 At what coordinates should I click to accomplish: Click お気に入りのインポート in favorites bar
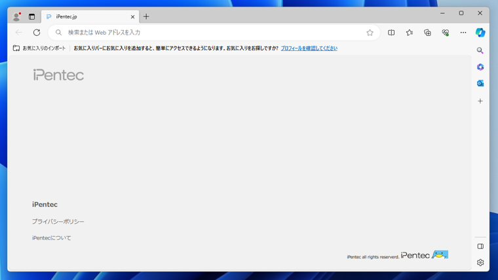point(39,48)
